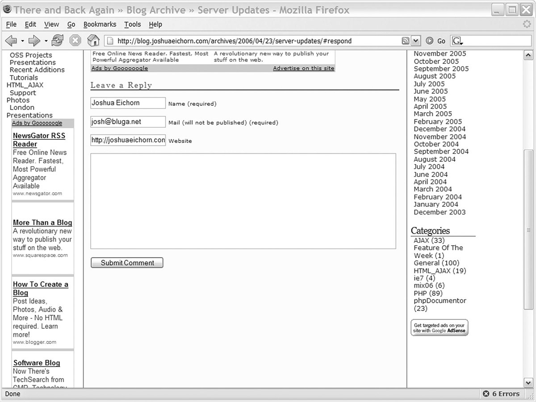
Task: Click the Forward navigation arrow
Action: [x=34, y=41]
